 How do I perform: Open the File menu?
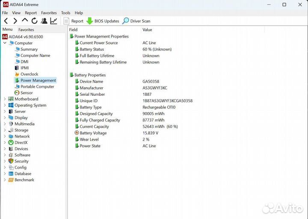point(5,13)
